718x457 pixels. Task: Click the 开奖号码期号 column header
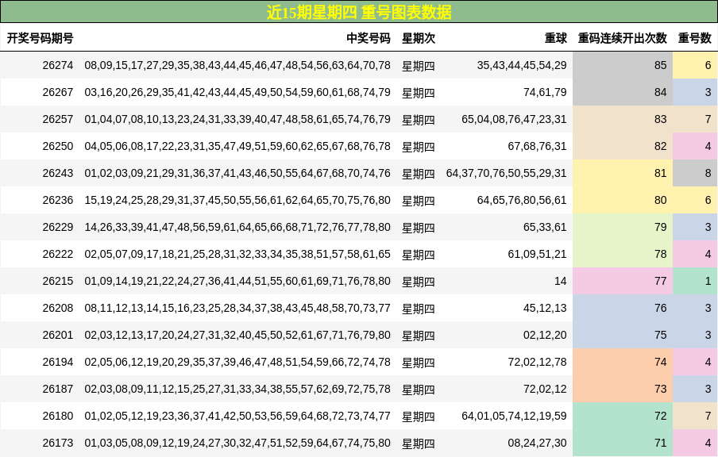[40, 38]
